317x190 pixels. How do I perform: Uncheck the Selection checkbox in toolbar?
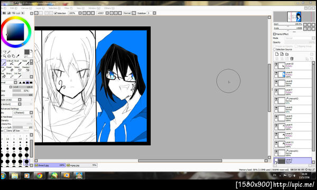tap(55, 13)
